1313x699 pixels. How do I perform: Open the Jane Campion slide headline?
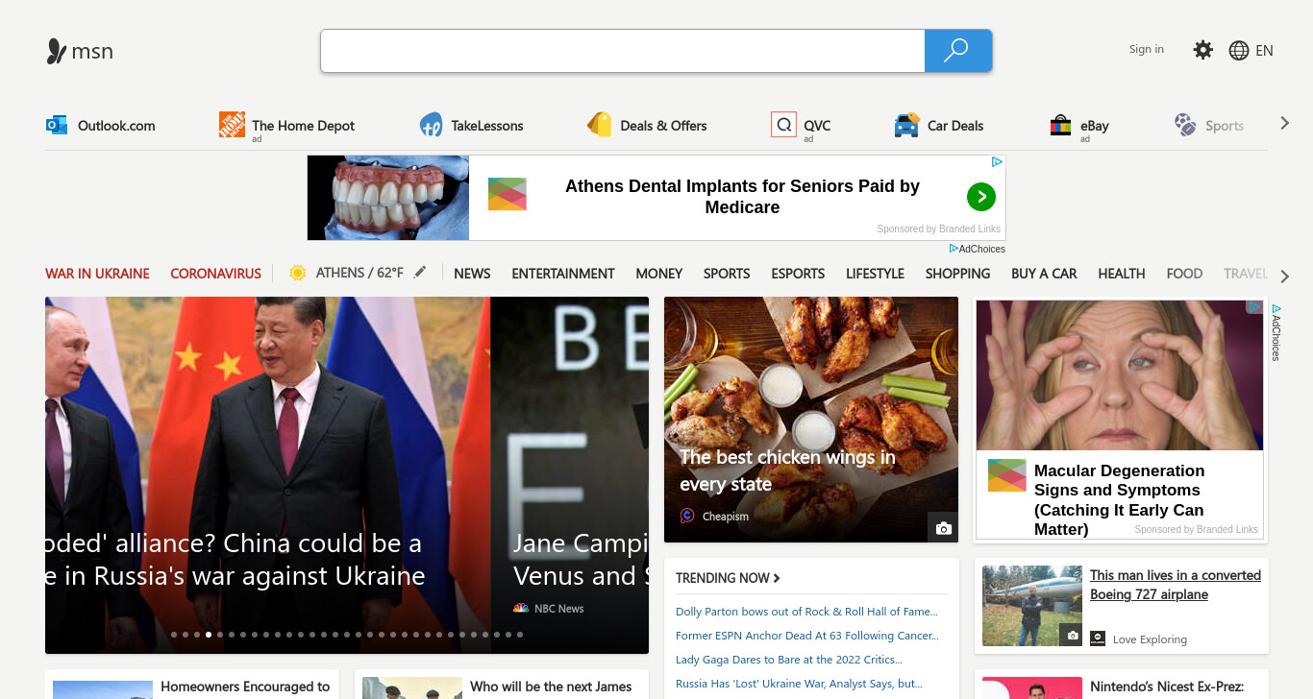pyautogui.click(x=581, y=560)
